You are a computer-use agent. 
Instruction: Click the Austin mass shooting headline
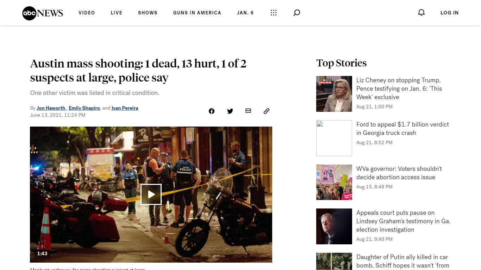(x=138, y=70)
